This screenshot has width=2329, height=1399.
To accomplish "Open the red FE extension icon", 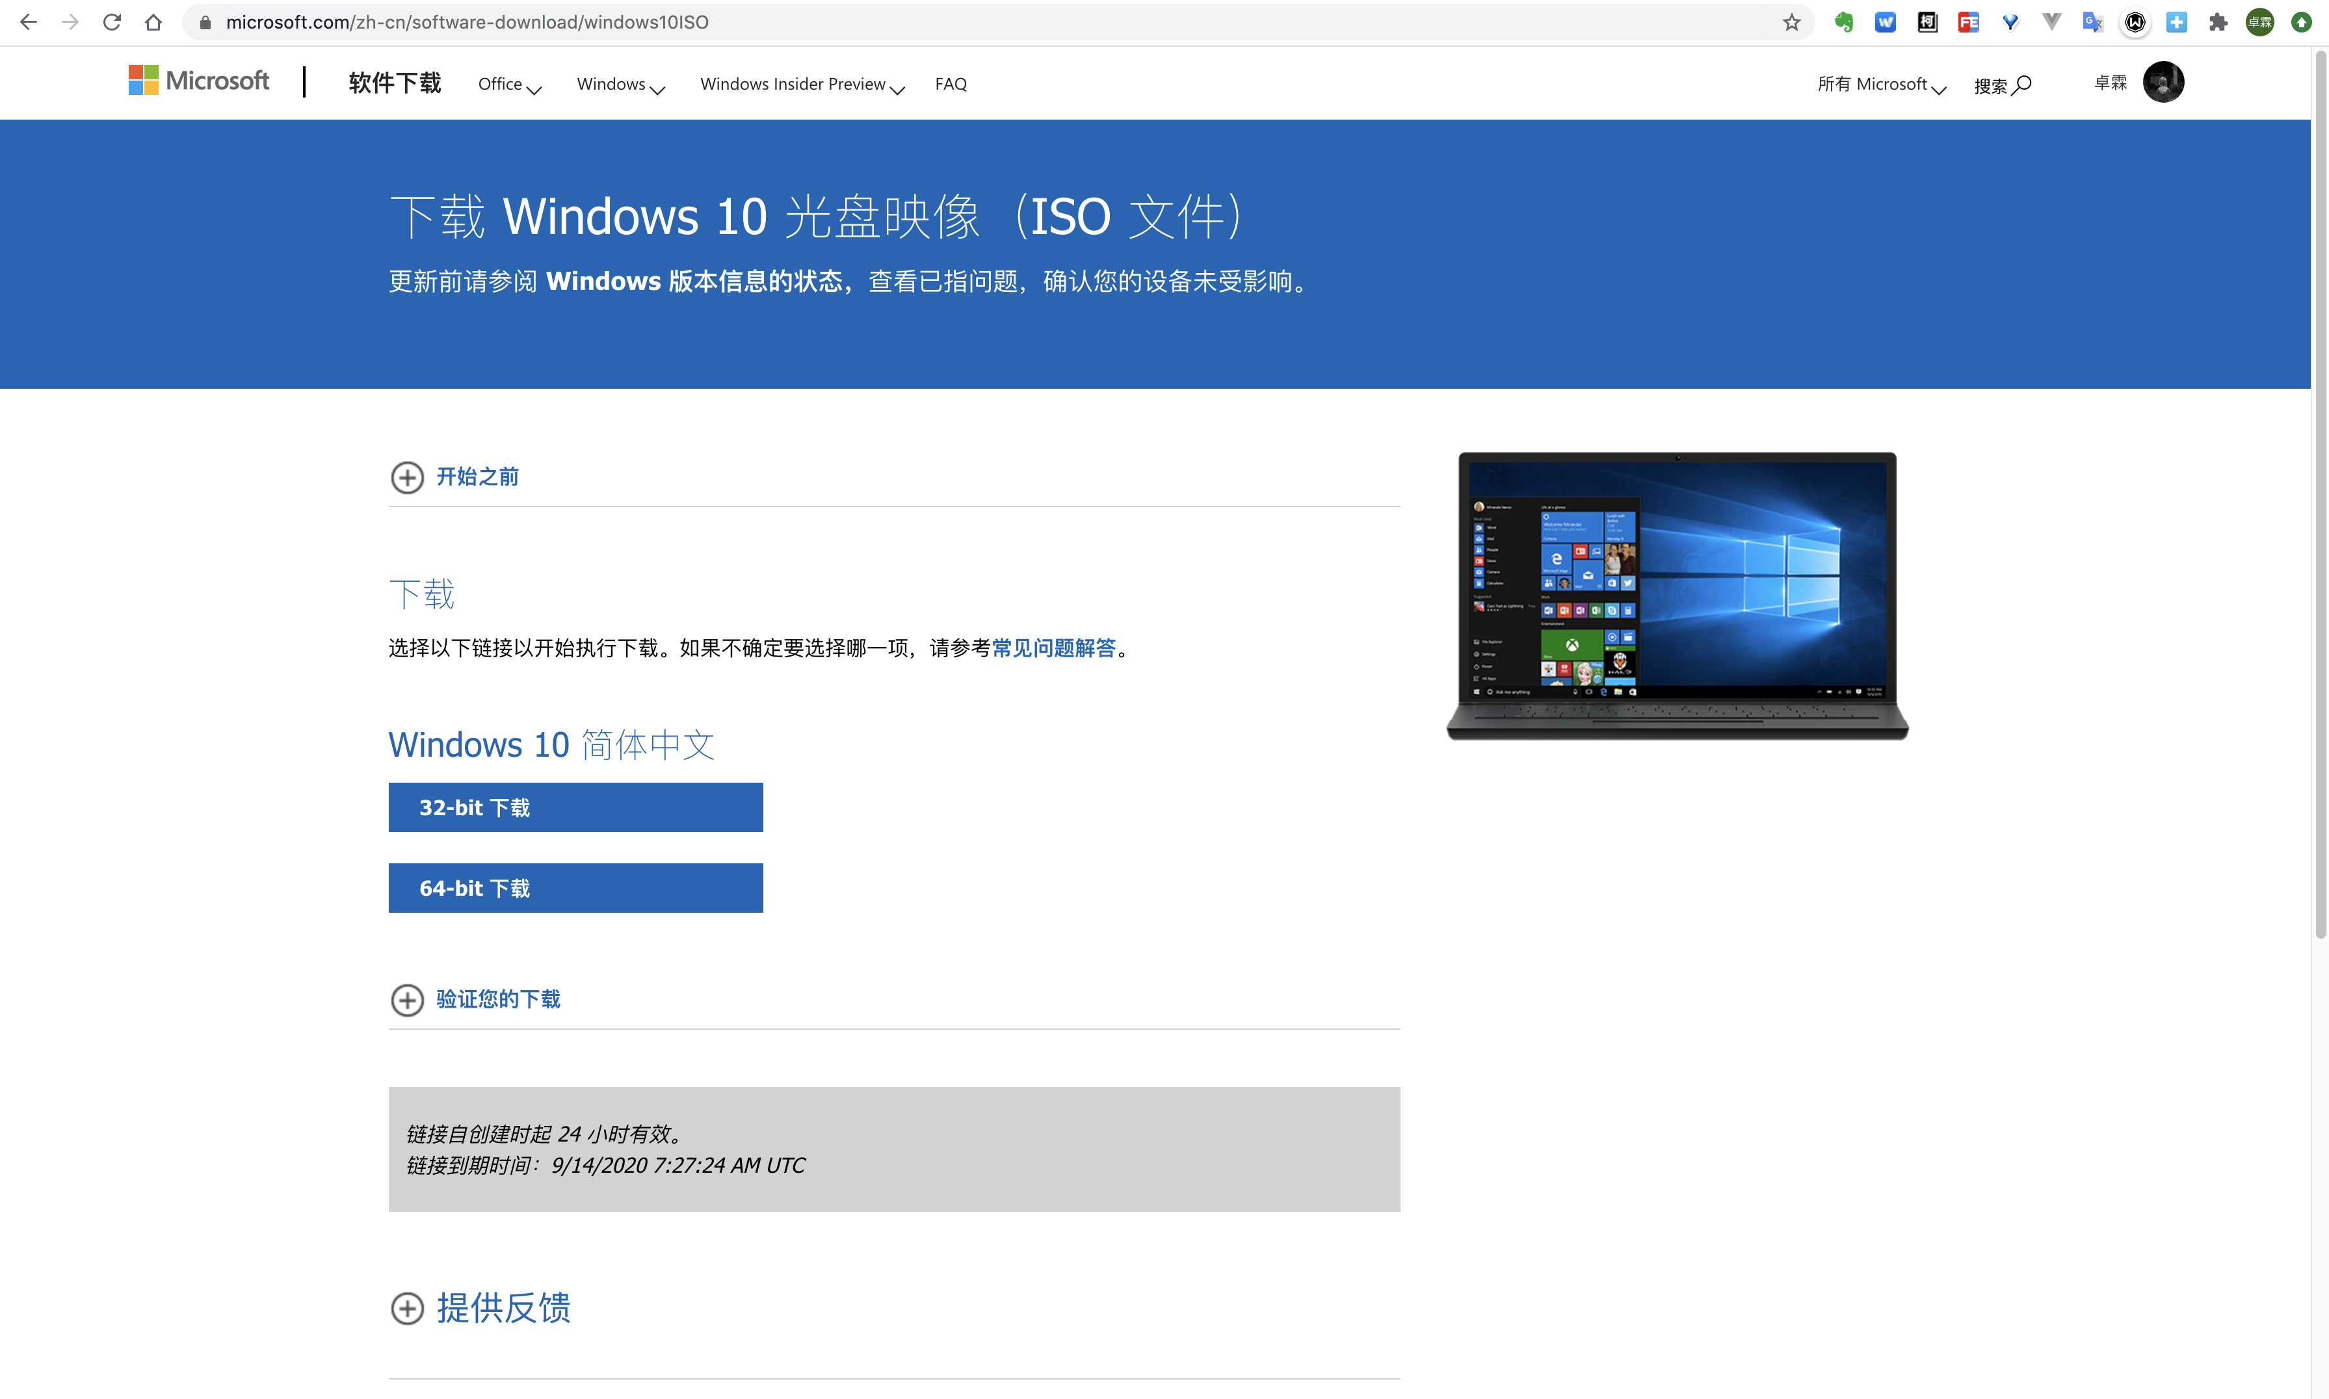I will coord(1968,21).
